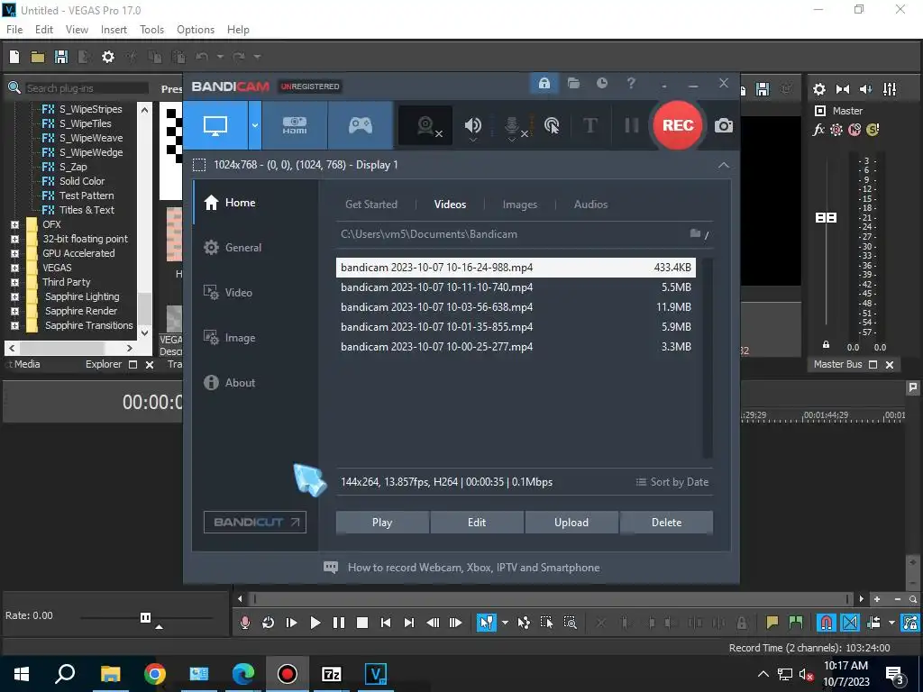Click VEGAS save project toolbar icon
The image size is (923, 692).
point(61,57)
